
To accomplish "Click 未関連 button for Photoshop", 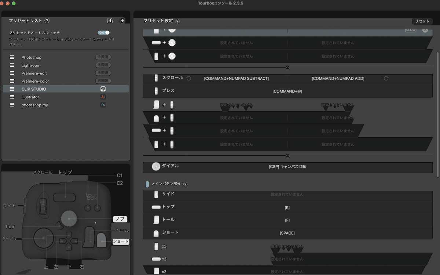I will [x=103, y=57].
